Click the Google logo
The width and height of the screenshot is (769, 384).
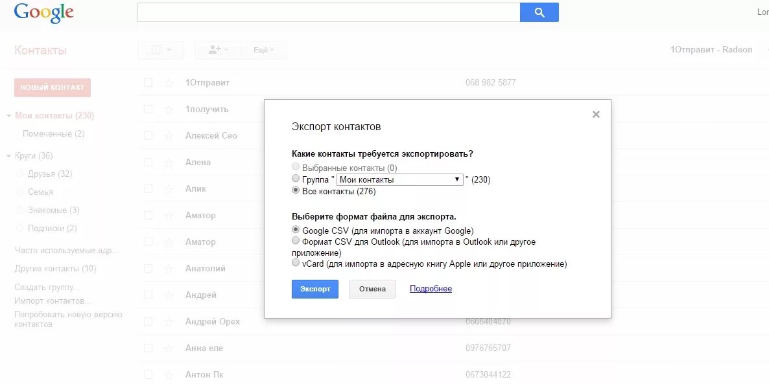tap(43, 13)
